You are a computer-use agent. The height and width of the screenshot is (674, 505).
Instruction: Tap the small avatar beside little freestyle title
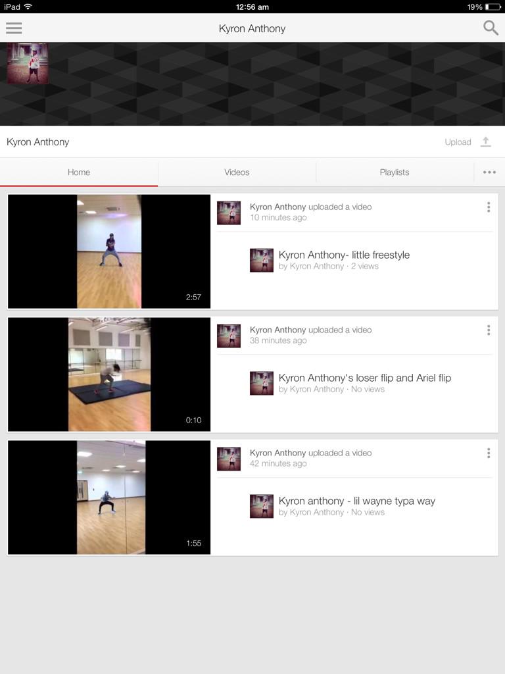pos(262,260)
